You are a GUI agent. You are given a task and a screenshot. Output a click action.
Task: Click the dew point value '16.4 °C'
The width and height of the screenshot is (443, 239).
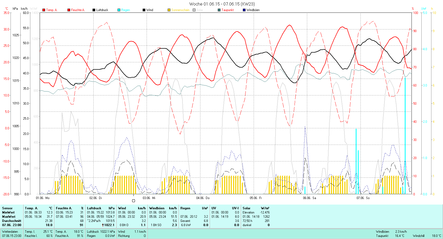pos(400,236)
